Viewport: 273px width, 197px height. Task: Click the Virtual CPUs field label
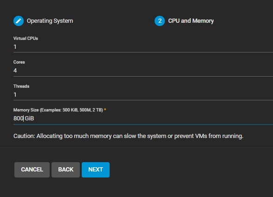tap(26, 39)
